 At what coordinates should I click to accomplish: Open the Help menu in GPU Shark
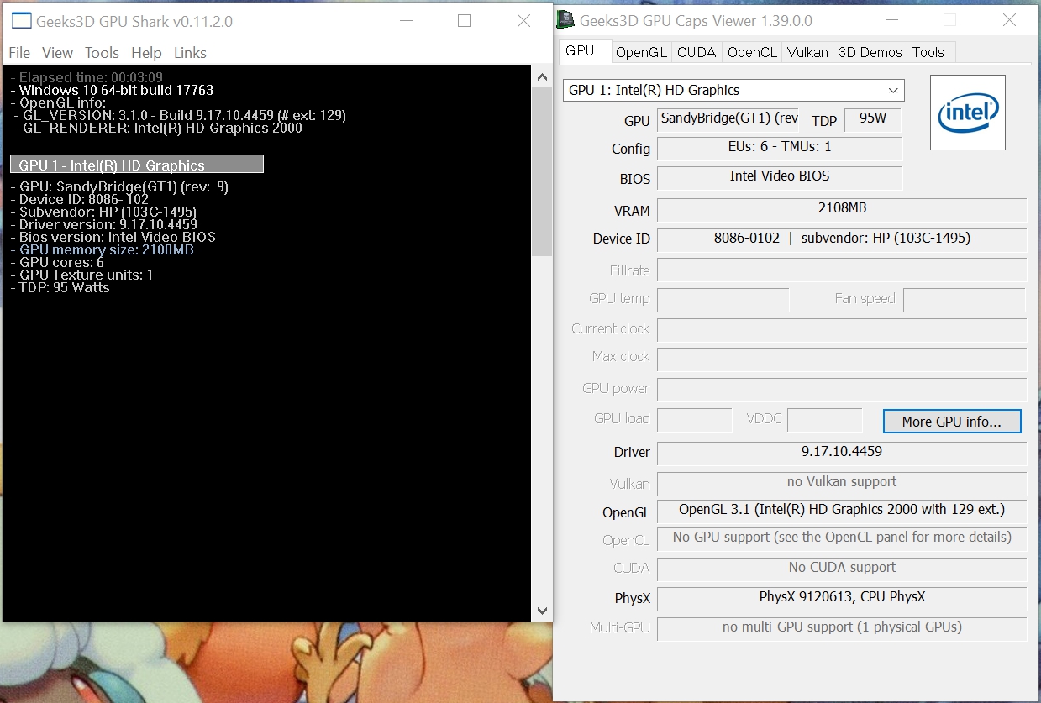[x=146, y=53]
